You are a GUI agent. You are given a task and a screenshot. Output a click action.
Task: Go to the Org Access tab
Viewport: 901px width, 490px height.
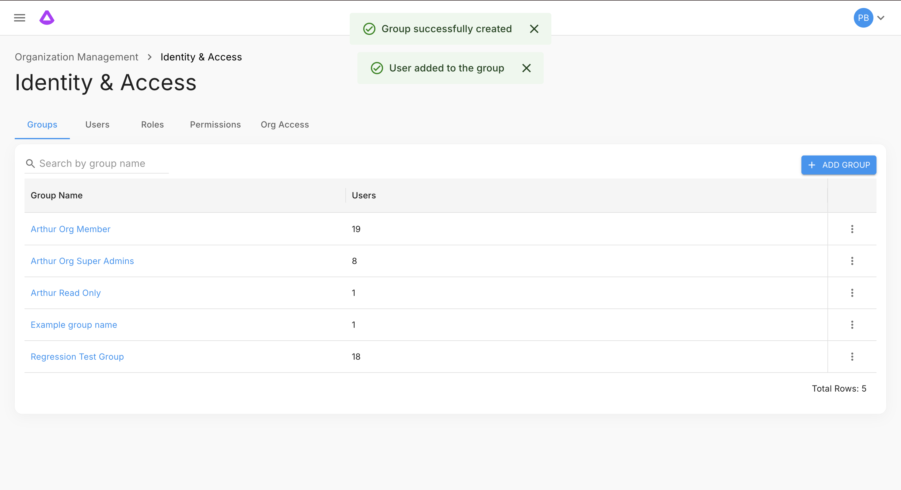[284, 124]
